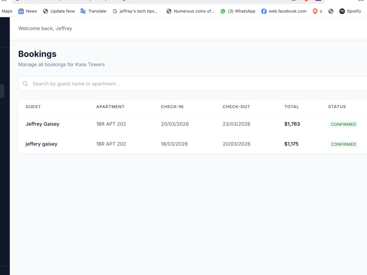Screen dimensions: 367x275
Task: Click the $1,175 total amount
Action: click(x=291, y=144)
